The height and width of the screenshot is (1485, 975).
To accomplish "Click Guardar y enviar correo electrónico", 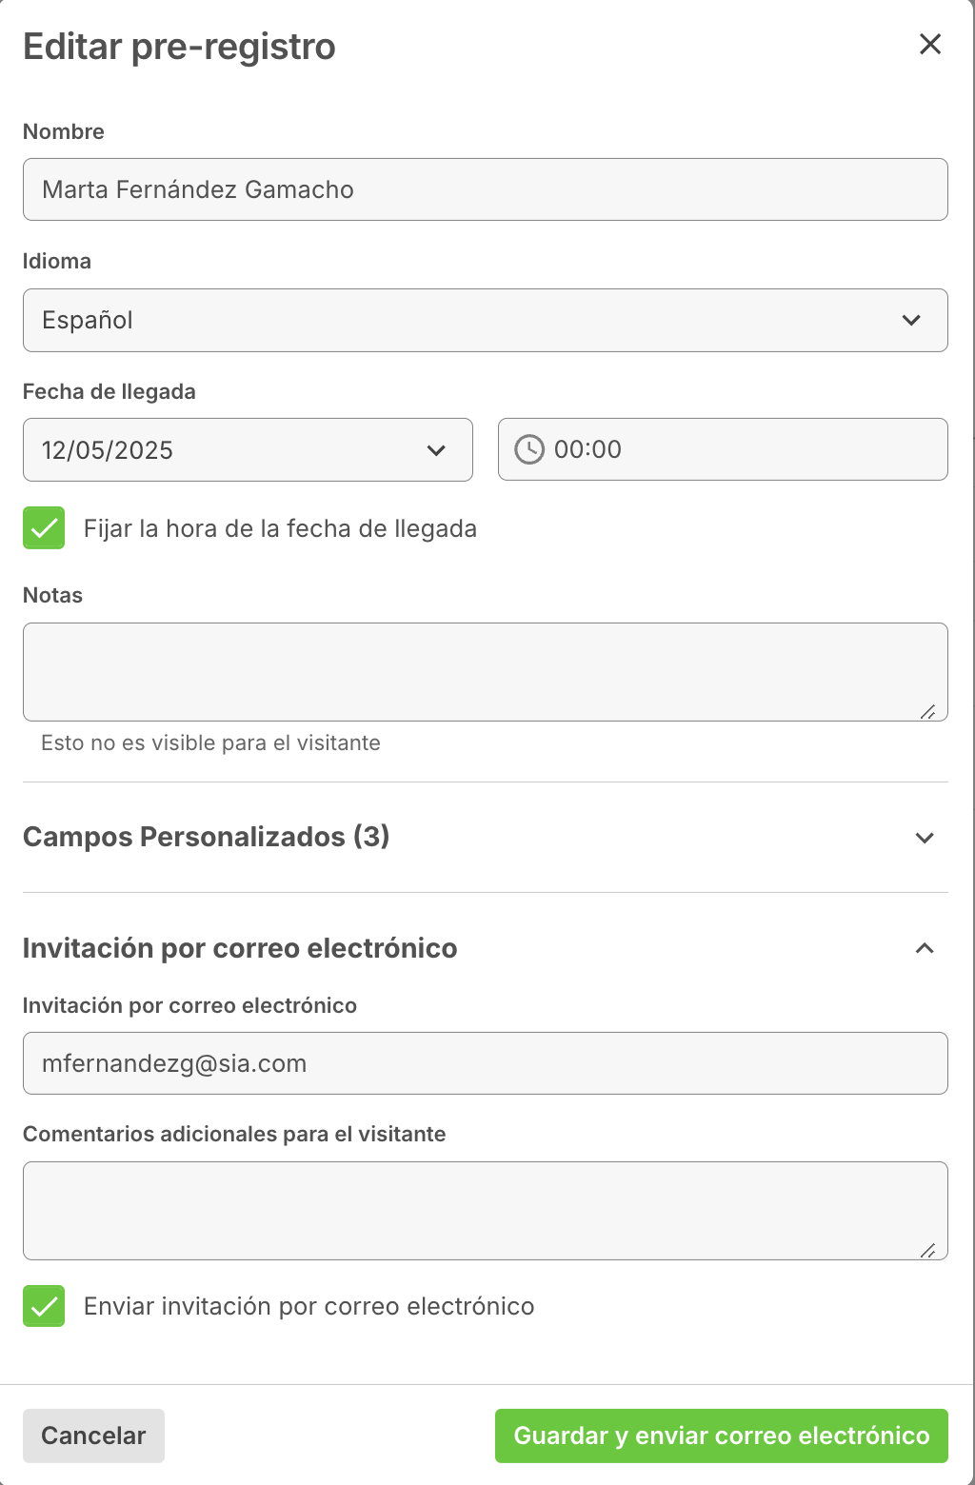I will click(722, 1435).
